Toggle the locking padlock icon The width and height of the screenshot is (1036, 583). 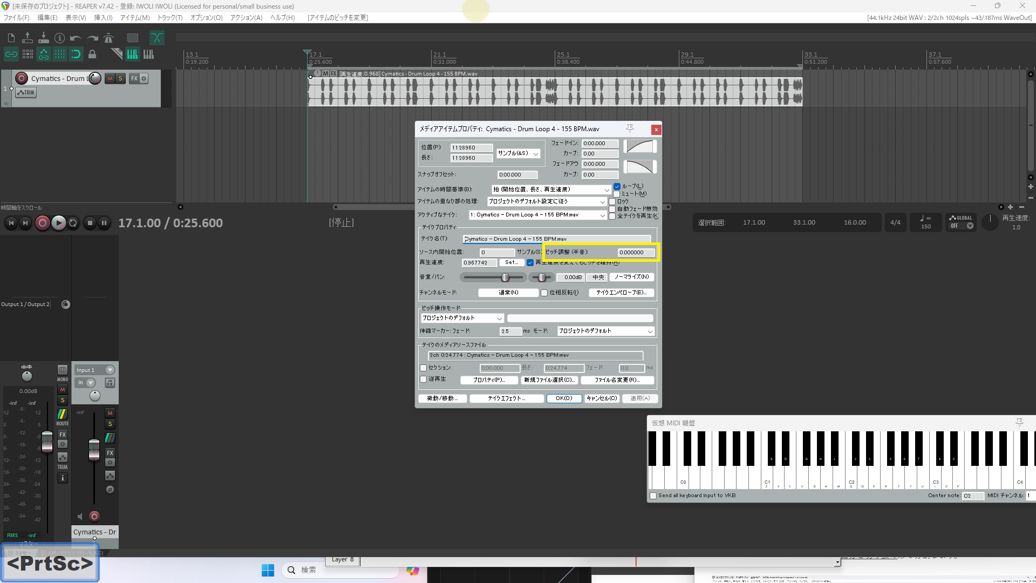coord(92,54)
